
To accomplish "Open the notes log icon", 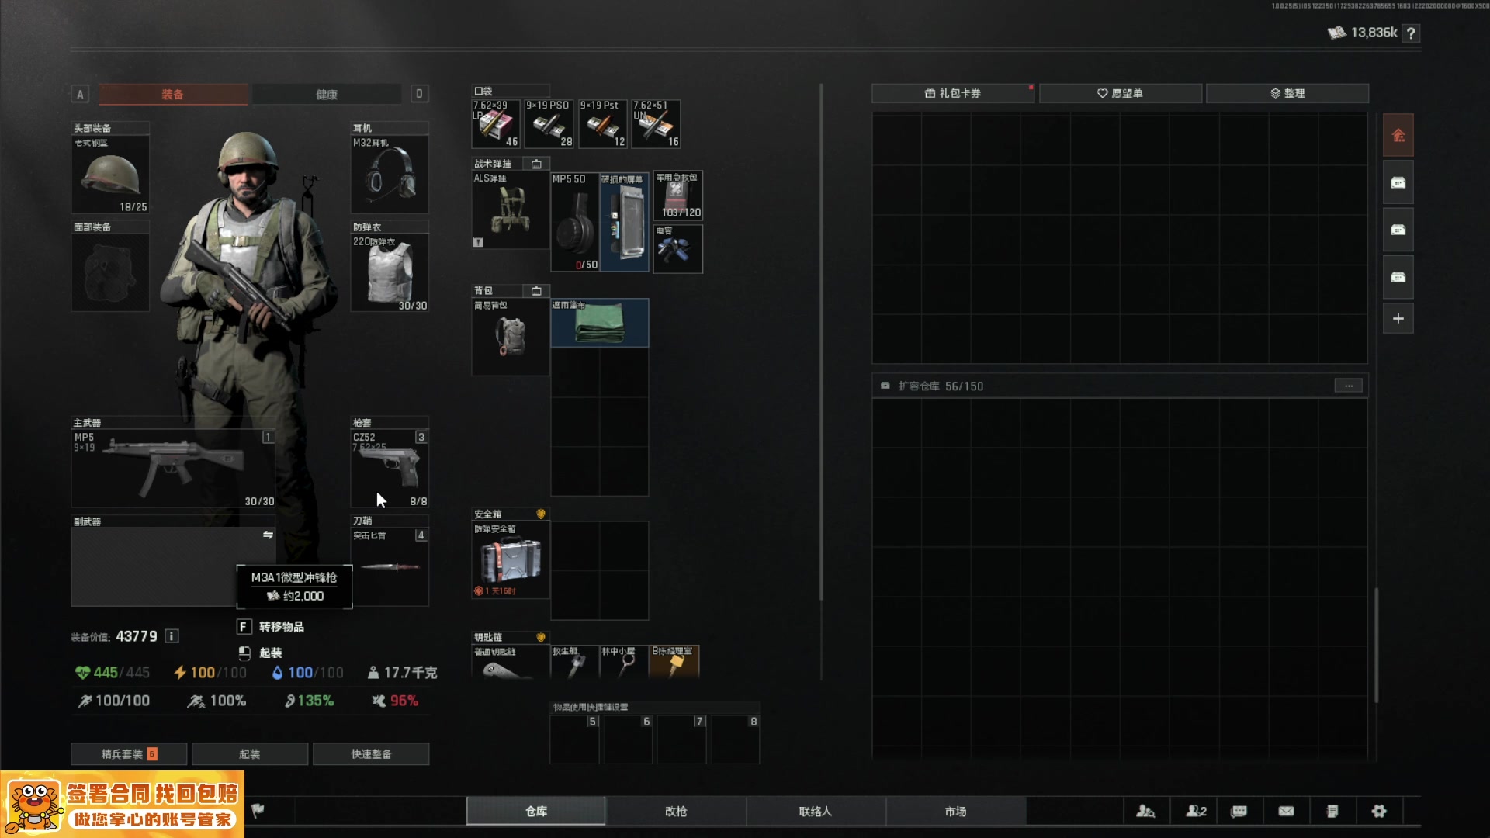I will click(1332, 811).
